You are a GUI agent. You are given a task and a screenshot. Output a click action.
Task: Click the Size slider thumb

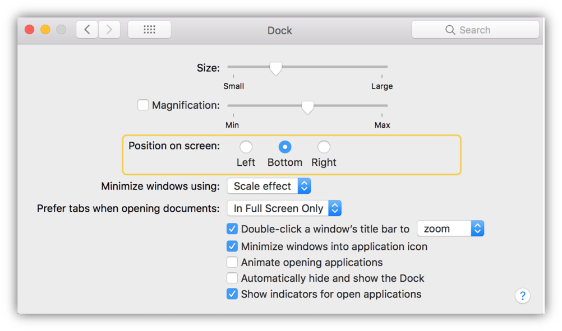tap(275, 68)
